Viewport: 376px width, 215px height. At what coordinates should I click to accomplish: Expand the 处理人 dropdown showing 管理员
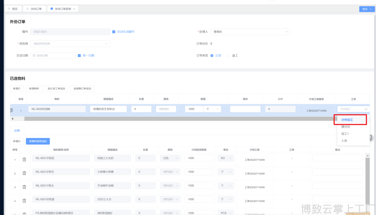250,32
